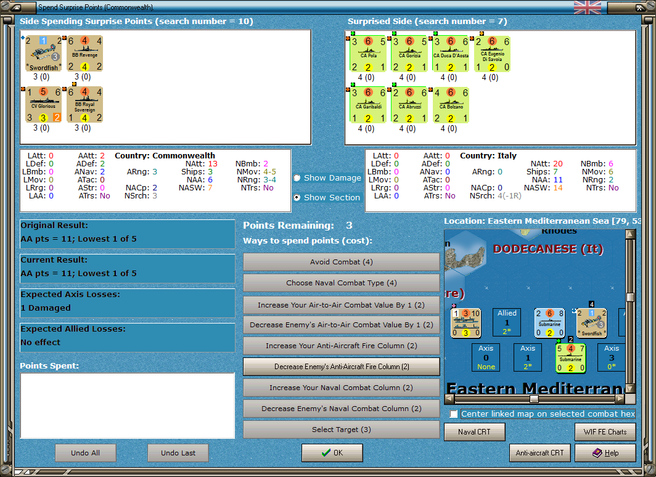
Task: Click the Allied 1 sea box
Action: click(507, 322)
